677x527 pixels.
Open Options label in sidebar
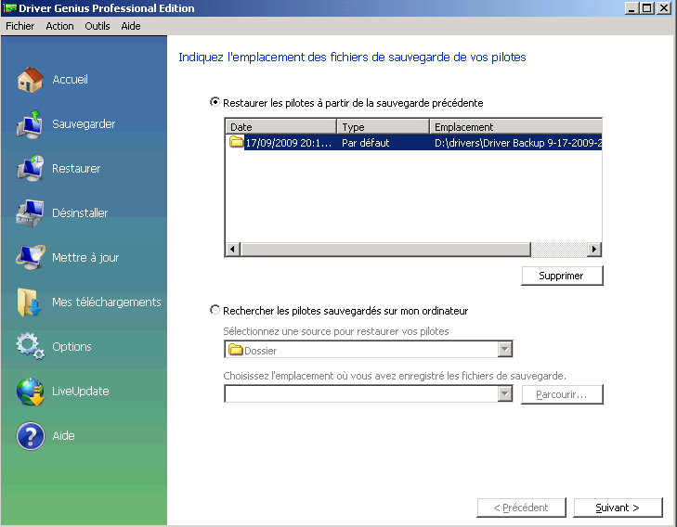pyautogui.click(x=72, y=347)
